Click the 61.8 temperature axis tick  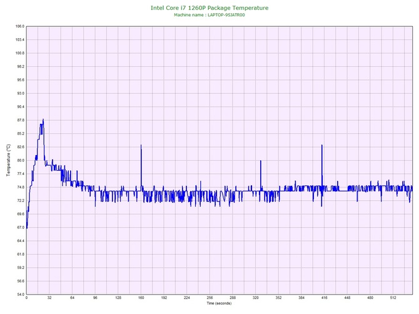[x=21, y=255]
